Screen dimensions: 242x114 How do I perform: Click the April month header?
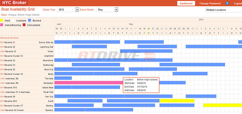point(59,24)
